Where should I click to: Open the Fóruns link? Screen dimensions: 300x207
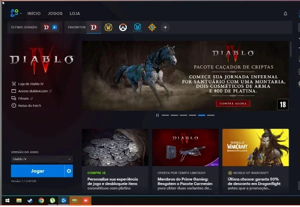click(23, 98)
